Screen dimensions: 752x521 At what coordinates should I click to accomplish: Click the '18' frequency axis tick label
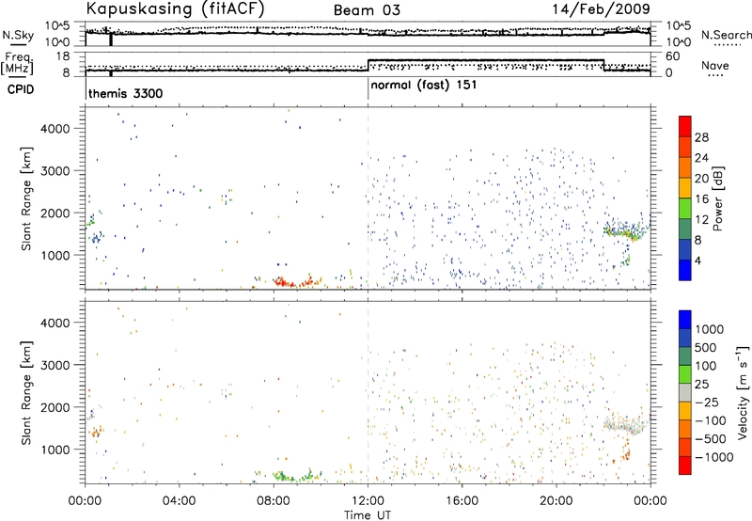63,56
